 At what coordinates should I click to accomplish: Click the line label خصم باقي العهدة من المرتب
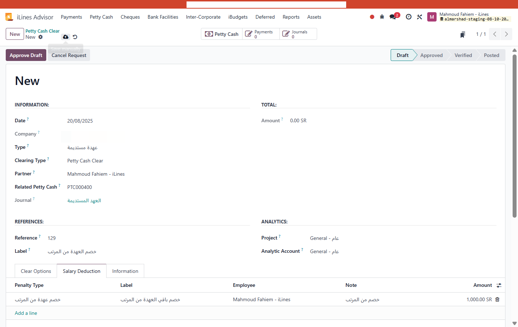point(150,299)
